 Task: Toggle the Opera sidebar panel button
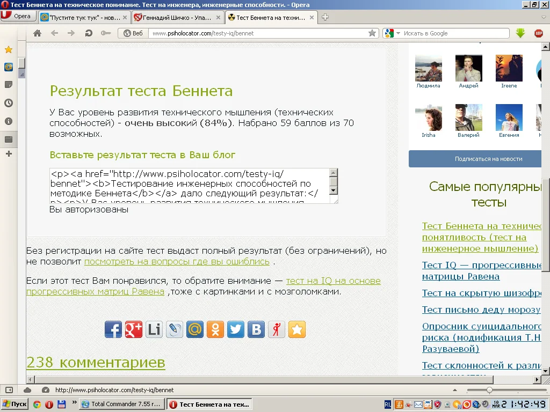9,390
